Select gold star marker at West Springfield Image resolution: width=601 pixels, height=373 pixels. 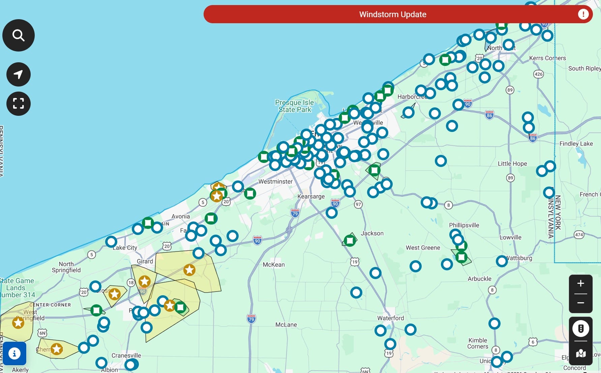(x=18, y=323)
